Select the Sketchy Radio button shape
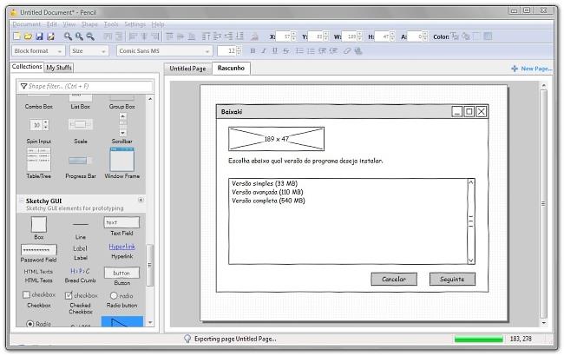 pos(121,295)
